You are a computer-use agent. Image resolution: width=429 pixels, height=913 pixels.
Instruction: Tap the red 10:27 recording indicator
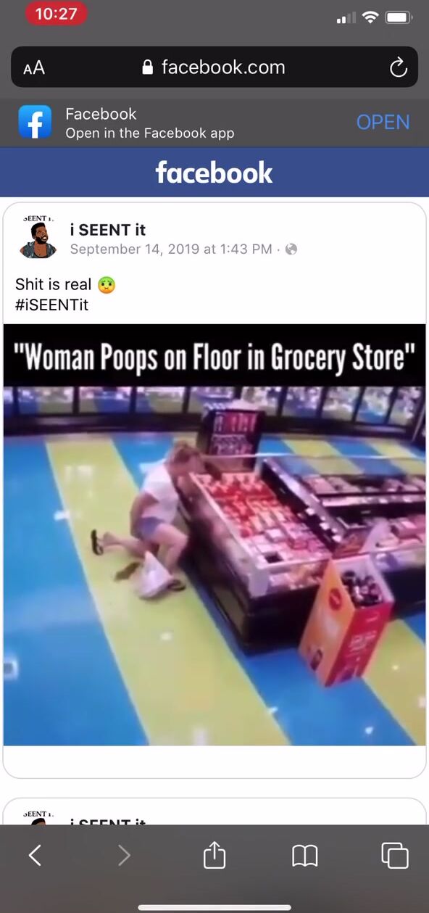click(x=56, y=15)
